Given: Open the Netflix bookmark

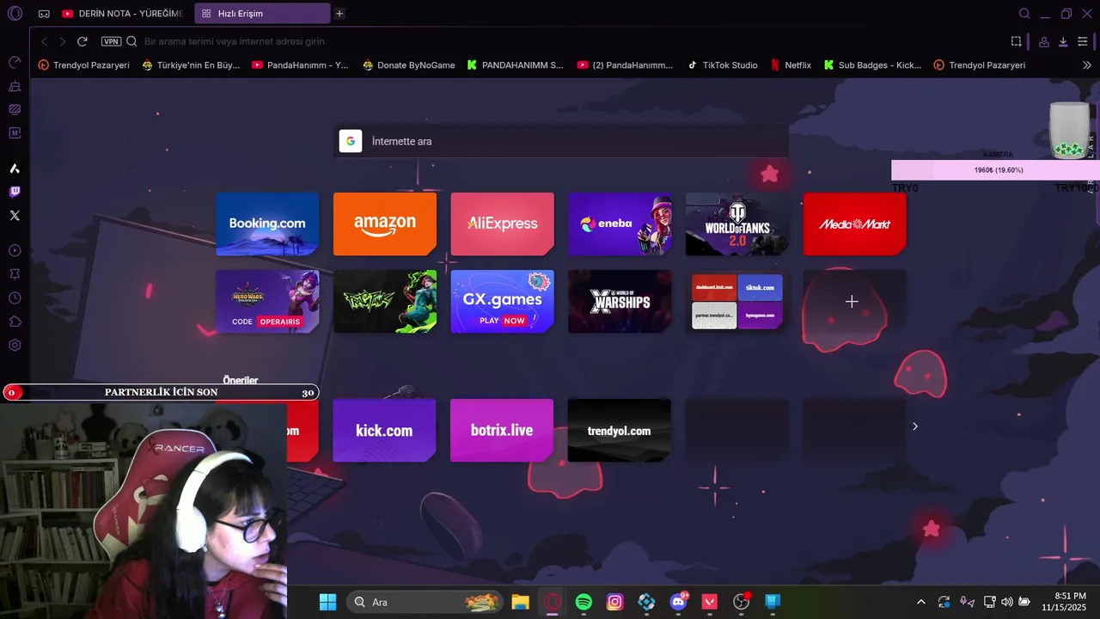Looking at the screenshot, I should [791, 64].
